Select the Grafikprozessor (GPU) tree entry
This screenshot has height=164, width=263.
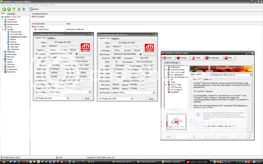18,37
